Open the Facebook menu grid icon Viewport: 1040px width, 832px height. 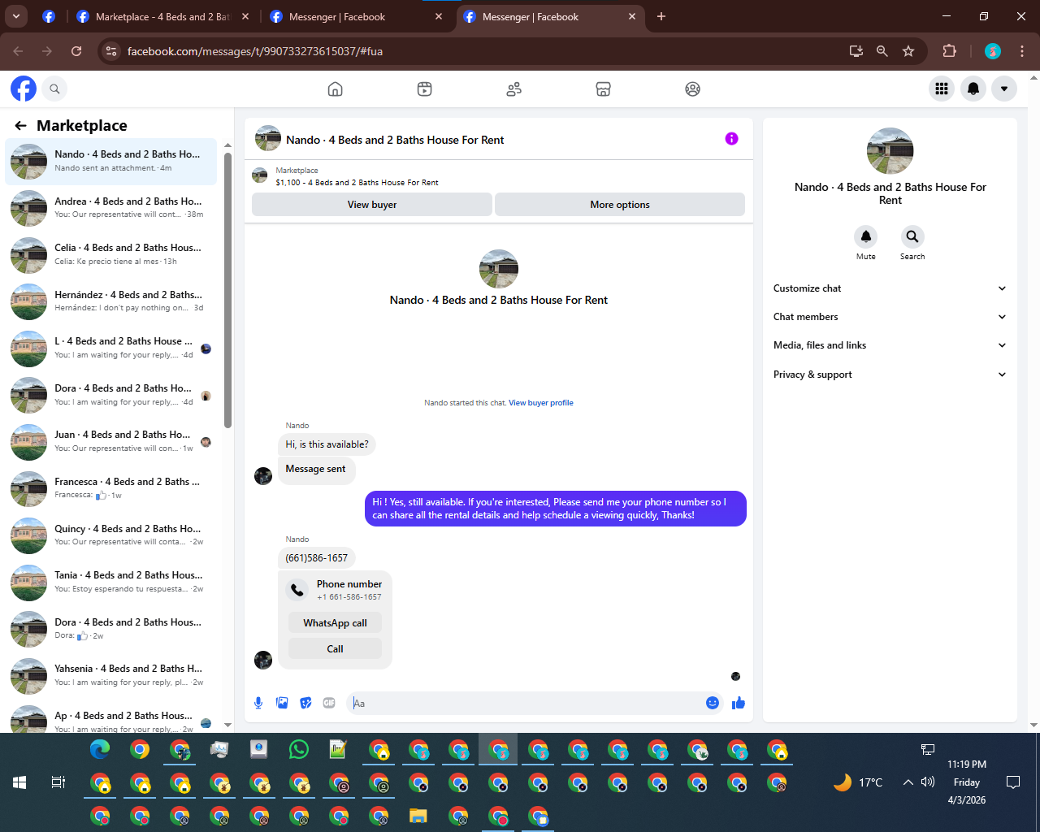942,89
